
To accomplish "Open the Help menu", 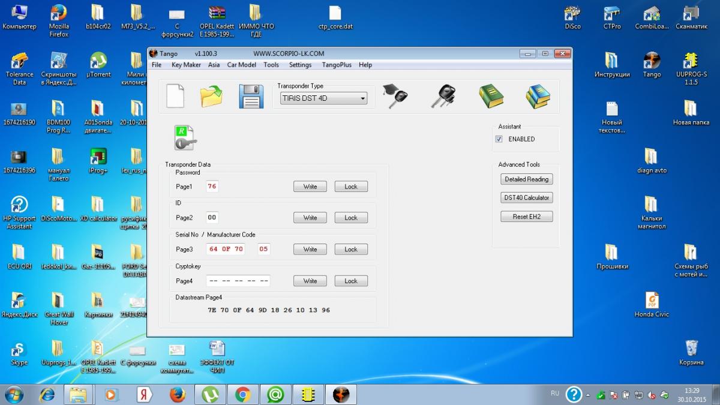I will pyautogui.click(x=365, y=65).
